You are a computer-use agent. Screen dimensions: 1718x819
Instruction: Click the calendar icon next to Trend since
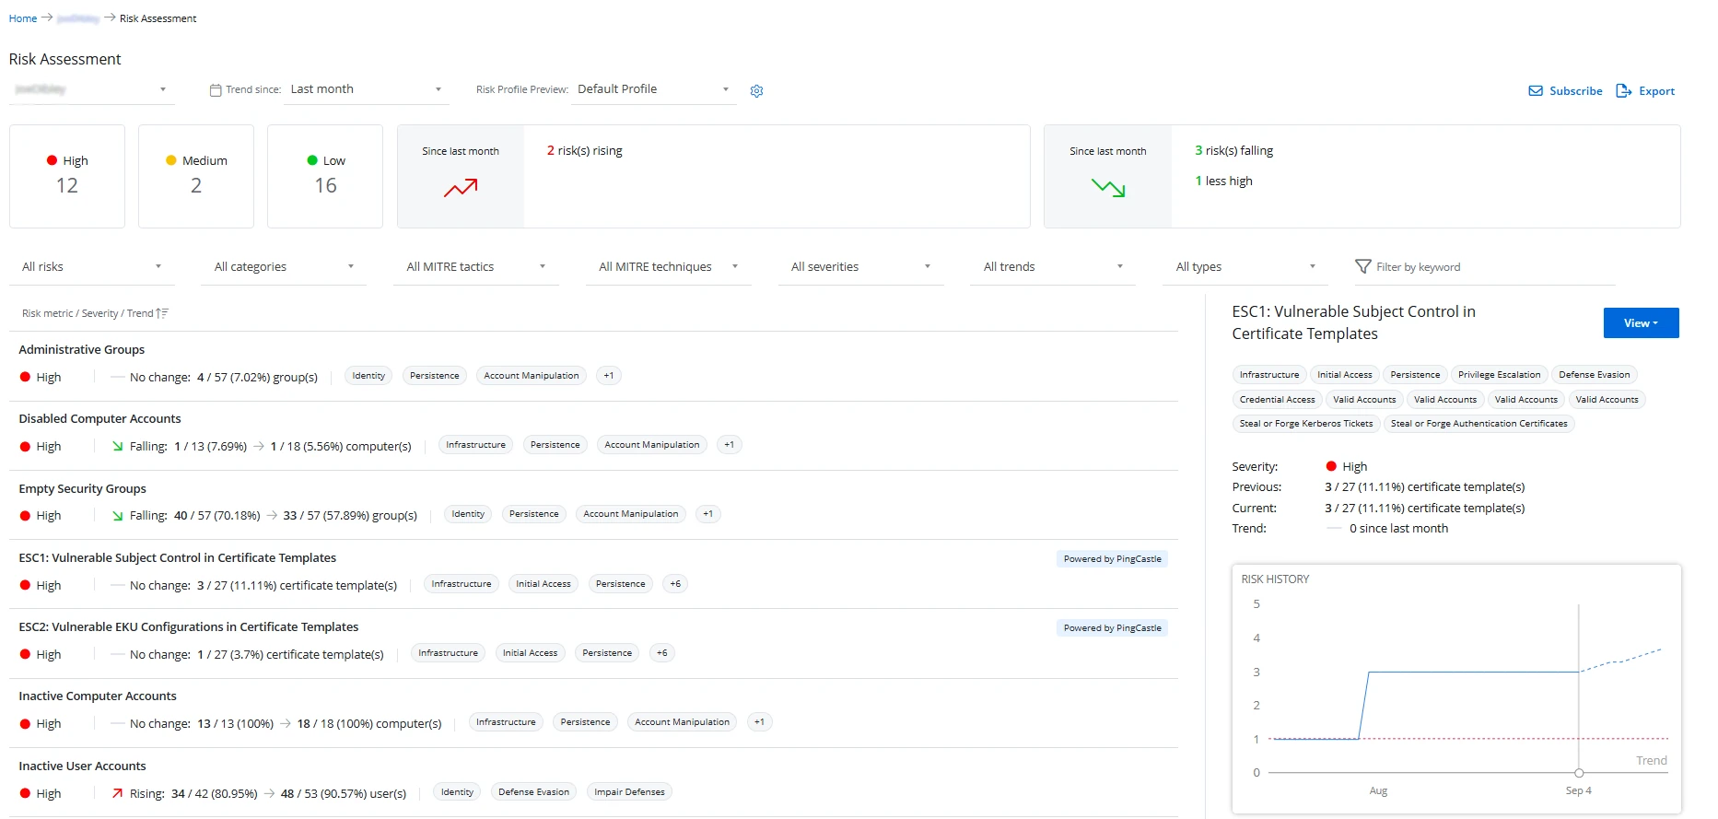pos(216,90)
